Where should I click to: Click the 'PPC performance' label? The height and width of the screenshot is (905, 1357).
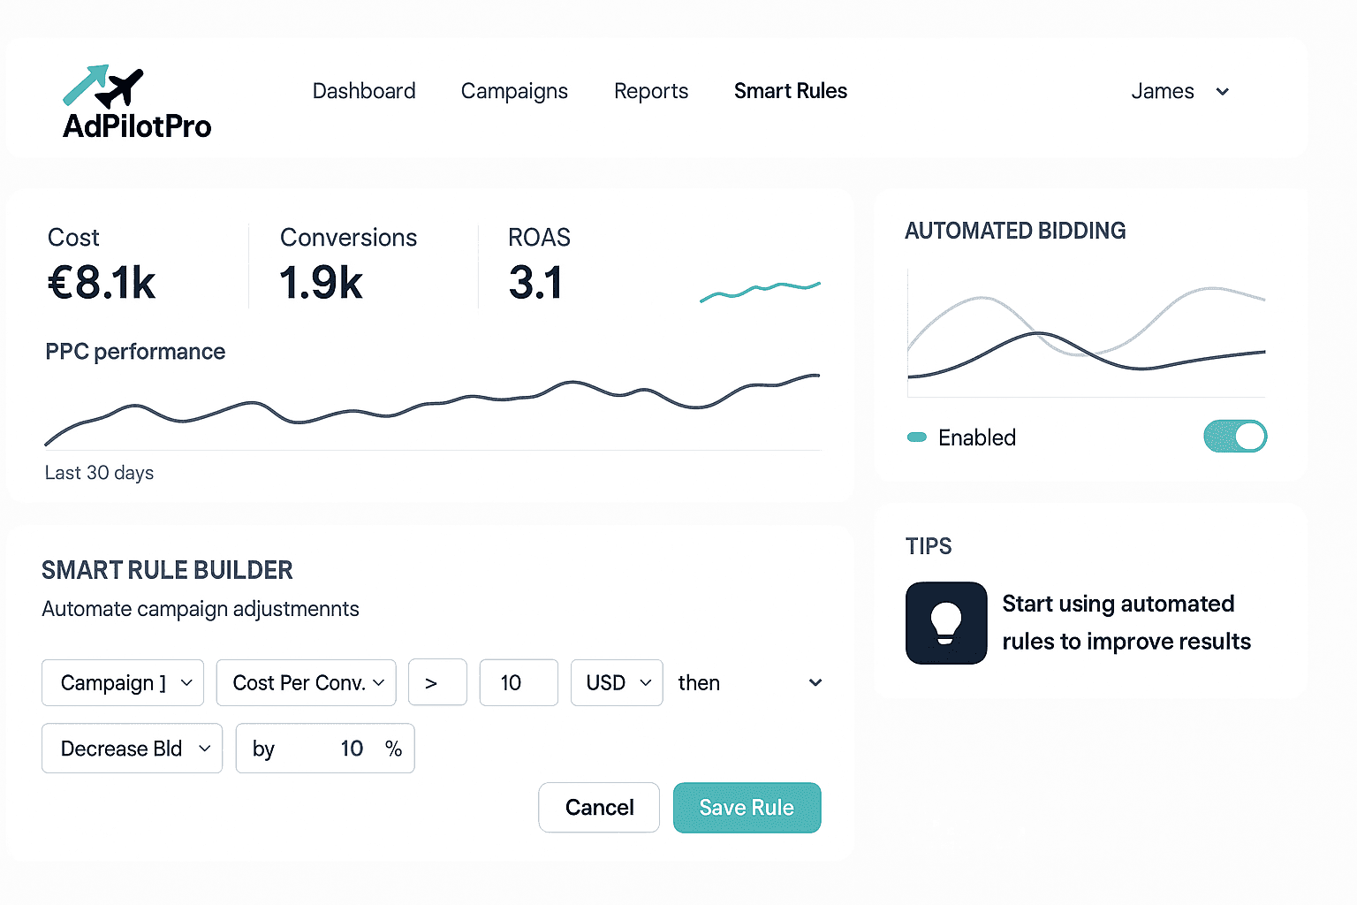[x=135, y=352]
